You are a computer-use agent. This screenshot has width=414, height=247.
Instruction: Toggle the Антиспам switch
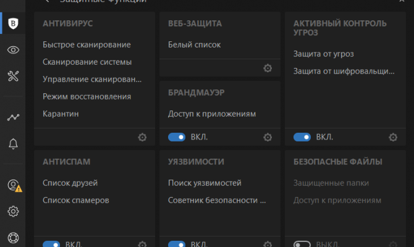click(51, 244)
